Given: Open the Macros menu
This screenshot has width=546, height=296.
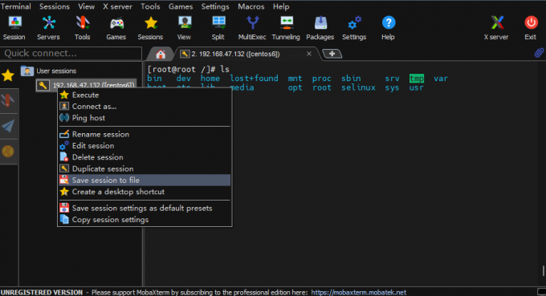Looking at the screenshot, I should [x=251, y=6].
